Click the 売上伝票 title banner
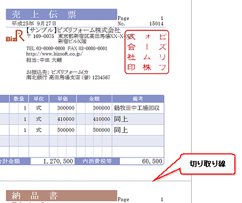The image size is (242, 203). click(61, 14)
